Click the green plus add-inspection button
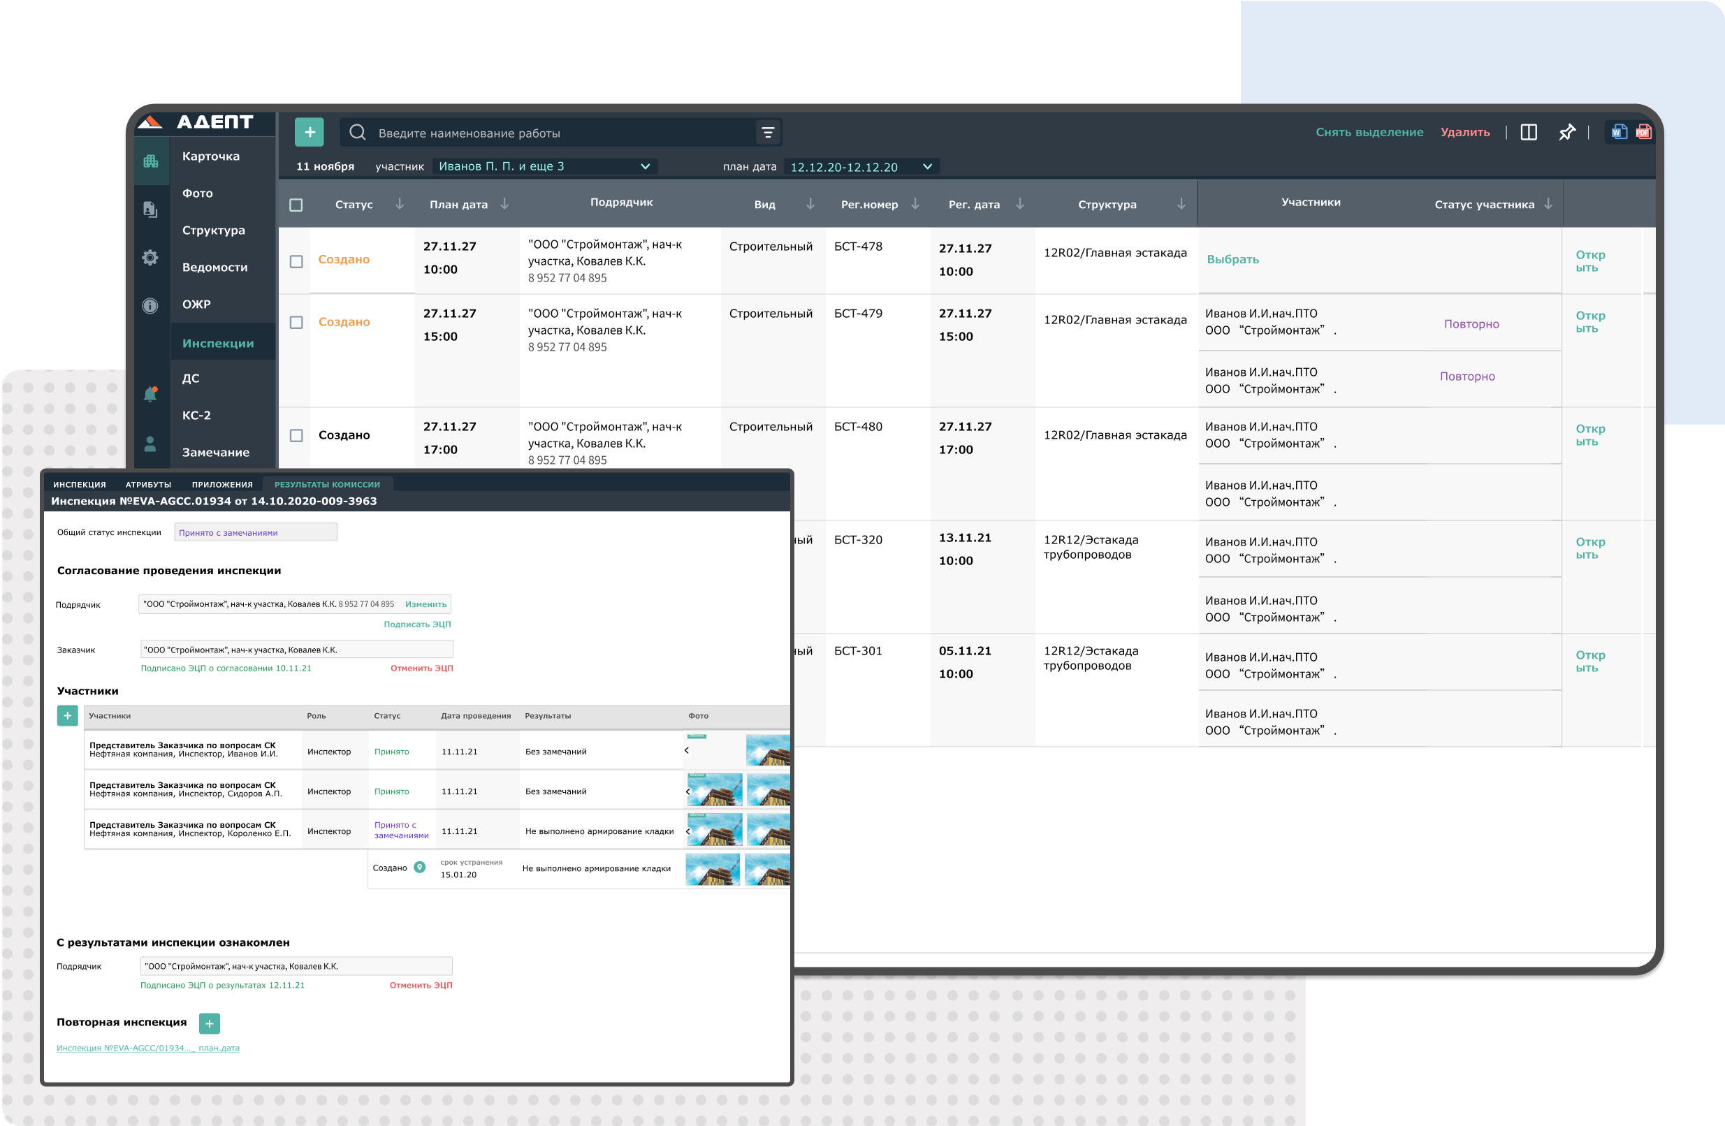This screenshot has width=1725, height=1126. (309, 132)
